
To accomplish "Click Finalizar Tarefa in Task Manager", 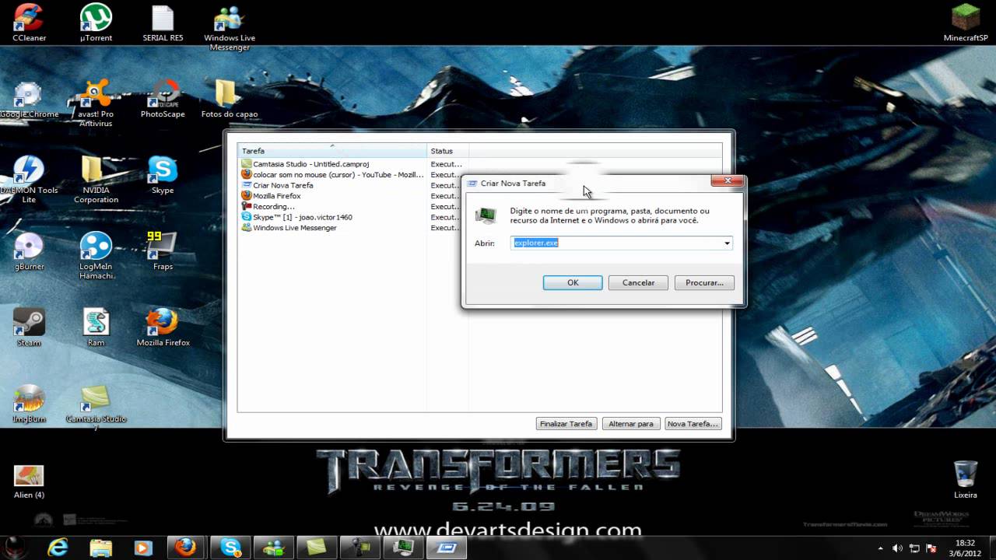I will coord(566,424).
